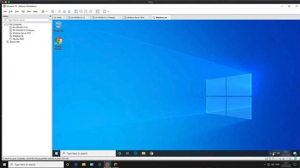Viewport: 300px width, 168px height.
Task: Open the VM menu
Action: pos(23,11)
